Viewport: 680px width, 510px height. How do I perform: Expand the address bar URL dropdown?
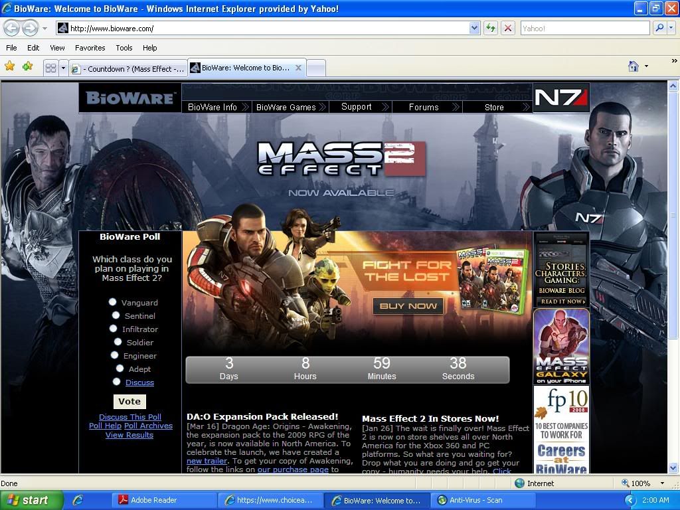474,28
